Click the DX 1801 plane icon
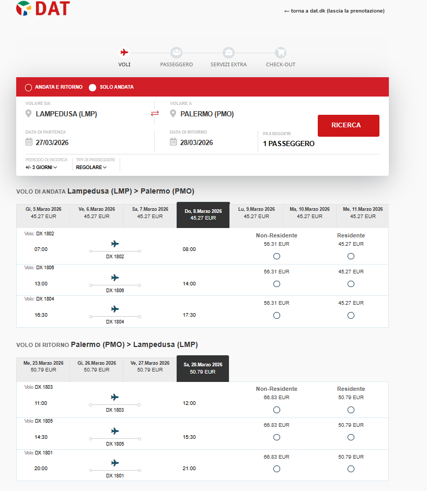This screenshot has height=491, width=427. [115, 463]
